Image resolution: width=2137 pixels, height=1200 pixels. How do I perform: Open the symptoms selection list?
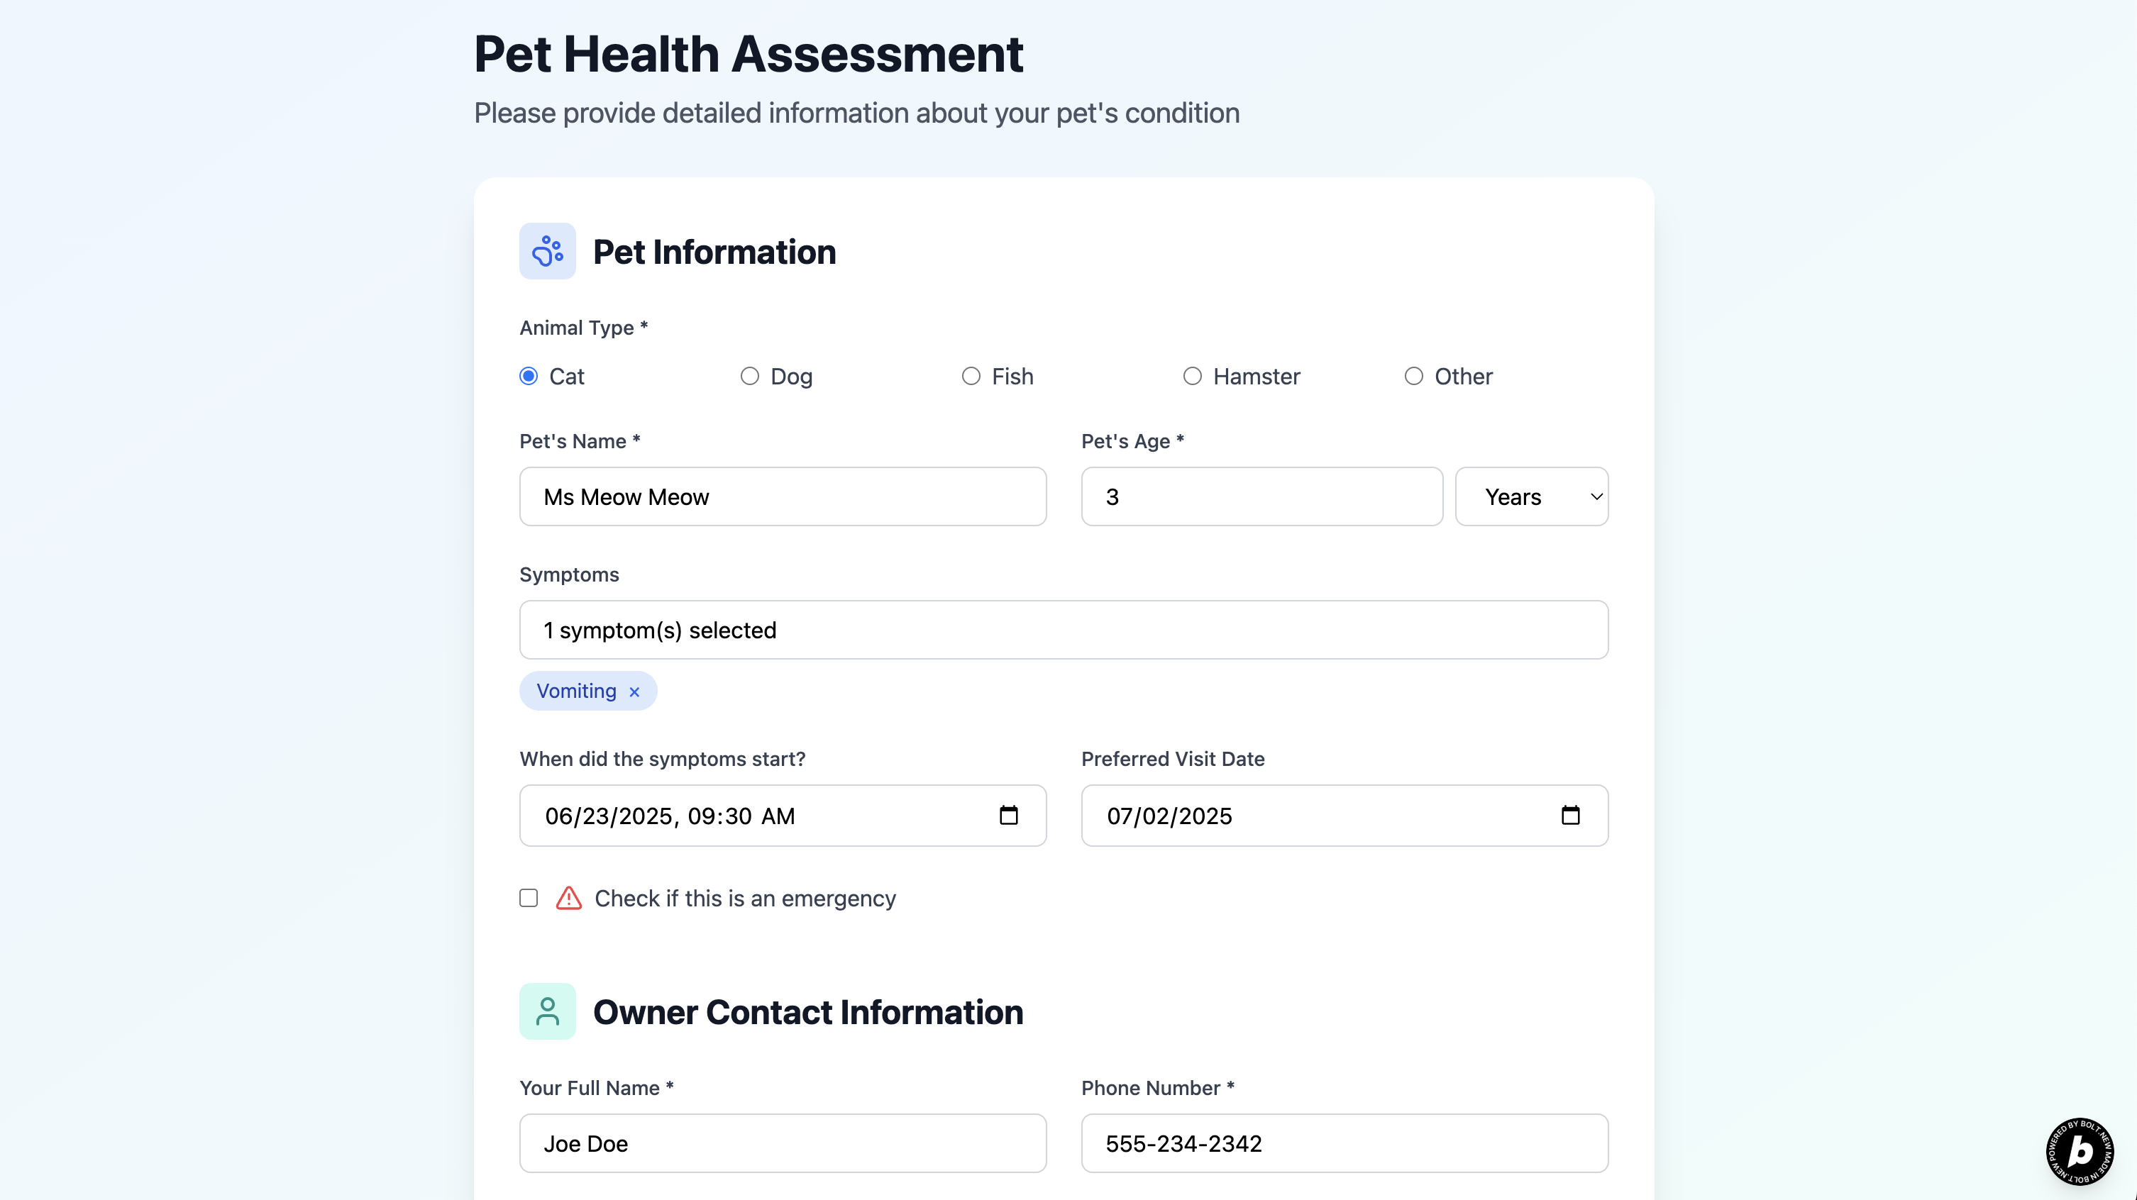[1063, 630]
